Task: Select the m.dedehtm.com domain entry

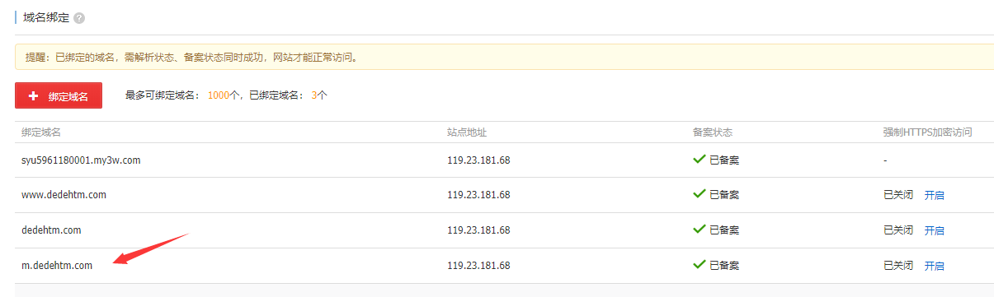Action: click(57, 266)
